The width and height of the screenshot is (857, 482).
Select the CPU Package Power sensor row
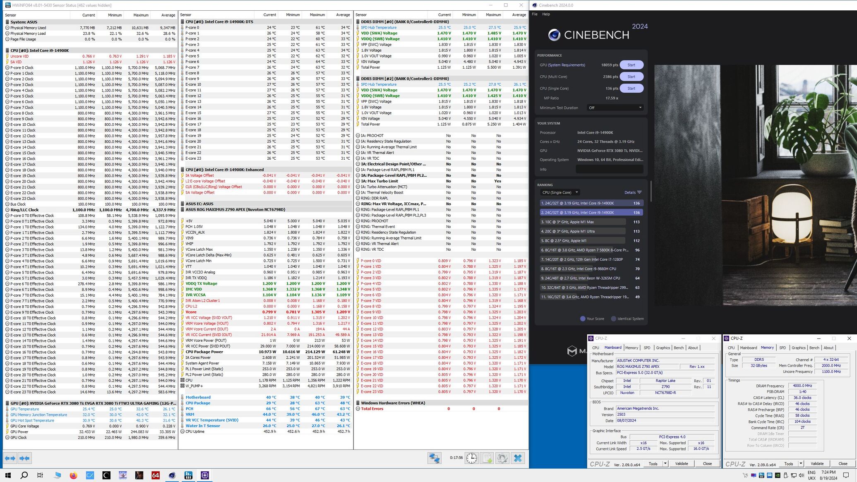(x=266, y=352)
